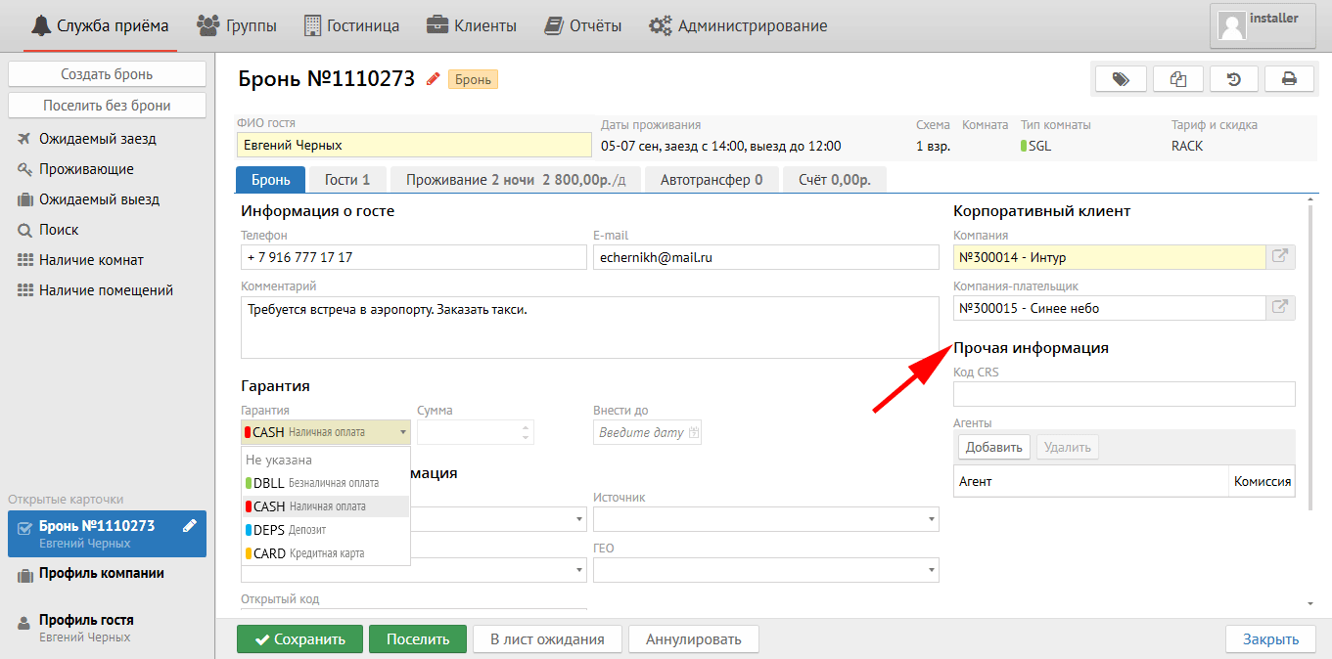1332x659 pixels.
Task: Open Отчёты in top menu
Action: tap(583, 26)
